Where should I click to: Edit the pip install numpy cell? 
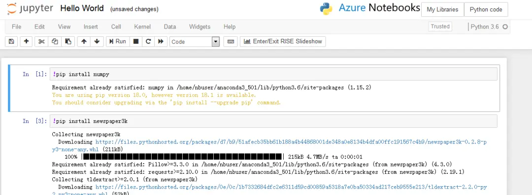pos(274,74)
